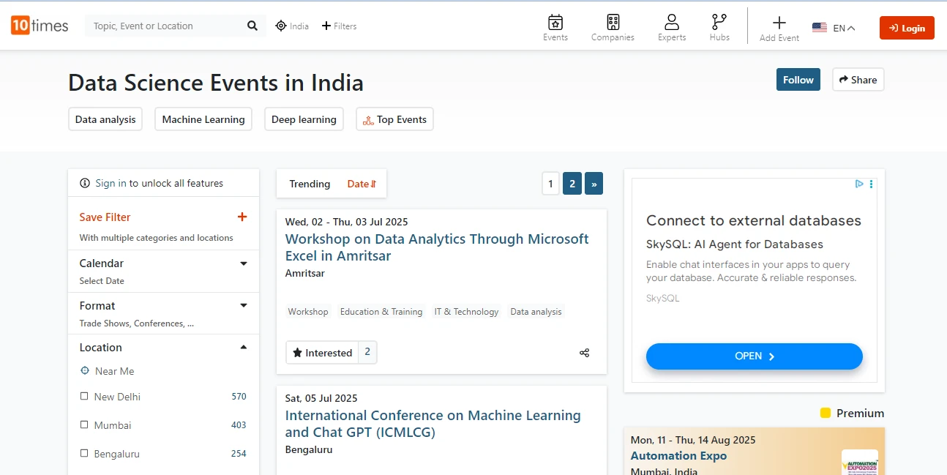Click the Save Filter plus icon
The image size is (947, 475).
point(242,217)
